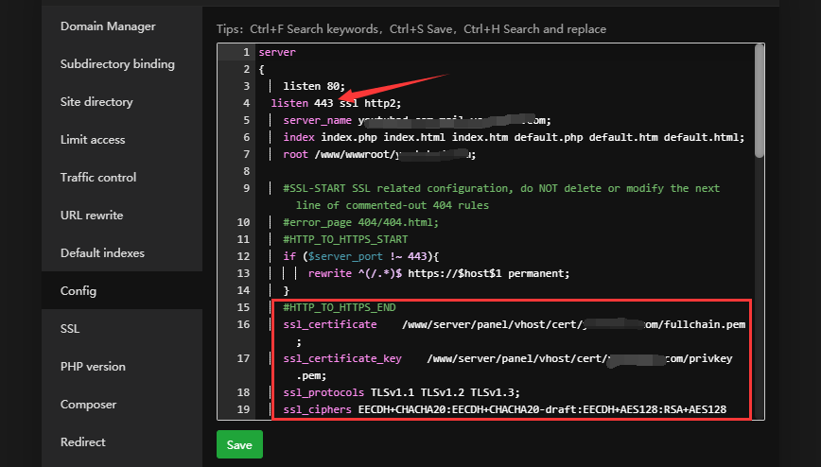
Task: Click the 'ssl_certificate_key' directive text
Action: pyautogui.click(x=342, y=359)
